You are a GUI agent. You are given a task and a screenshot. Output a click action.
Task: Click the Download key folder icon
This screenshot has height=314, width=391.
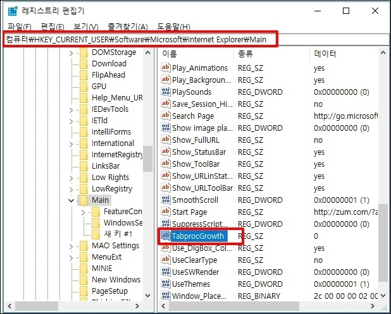(84, 64)
